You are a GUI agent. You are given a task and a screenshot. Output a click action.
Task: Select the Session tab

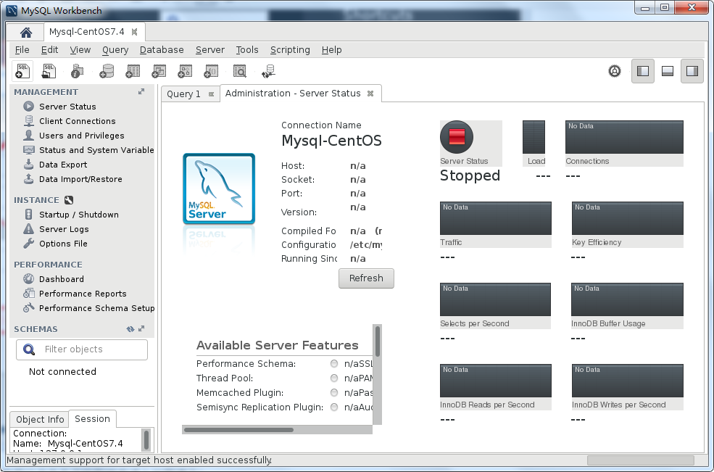point(93,418)
